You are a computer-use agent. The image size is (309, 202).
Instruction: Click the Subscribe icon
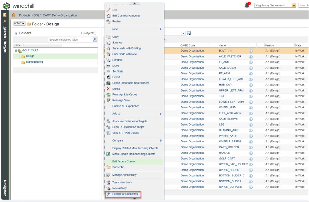108,167
